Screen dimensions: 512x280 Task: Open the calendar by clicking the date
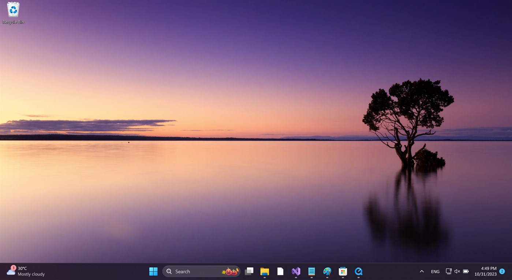pyautogui.click(x=486, y=274)
